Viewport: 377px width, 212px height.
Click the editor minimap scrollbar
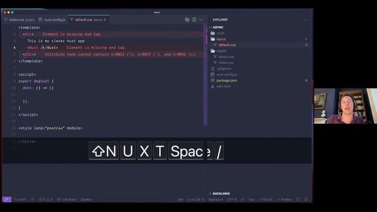point(206,75)
